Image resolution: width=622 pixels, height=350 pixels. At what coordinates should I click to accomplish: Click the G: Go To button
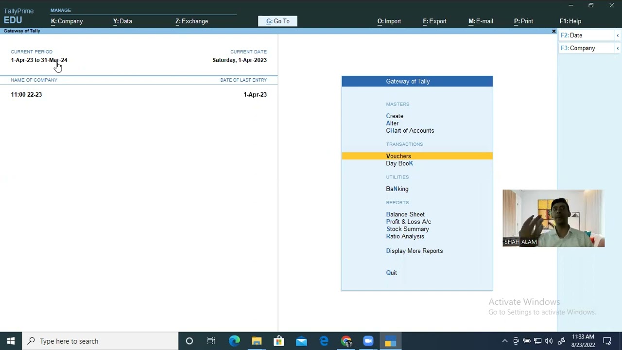click(x=277, y=21)
